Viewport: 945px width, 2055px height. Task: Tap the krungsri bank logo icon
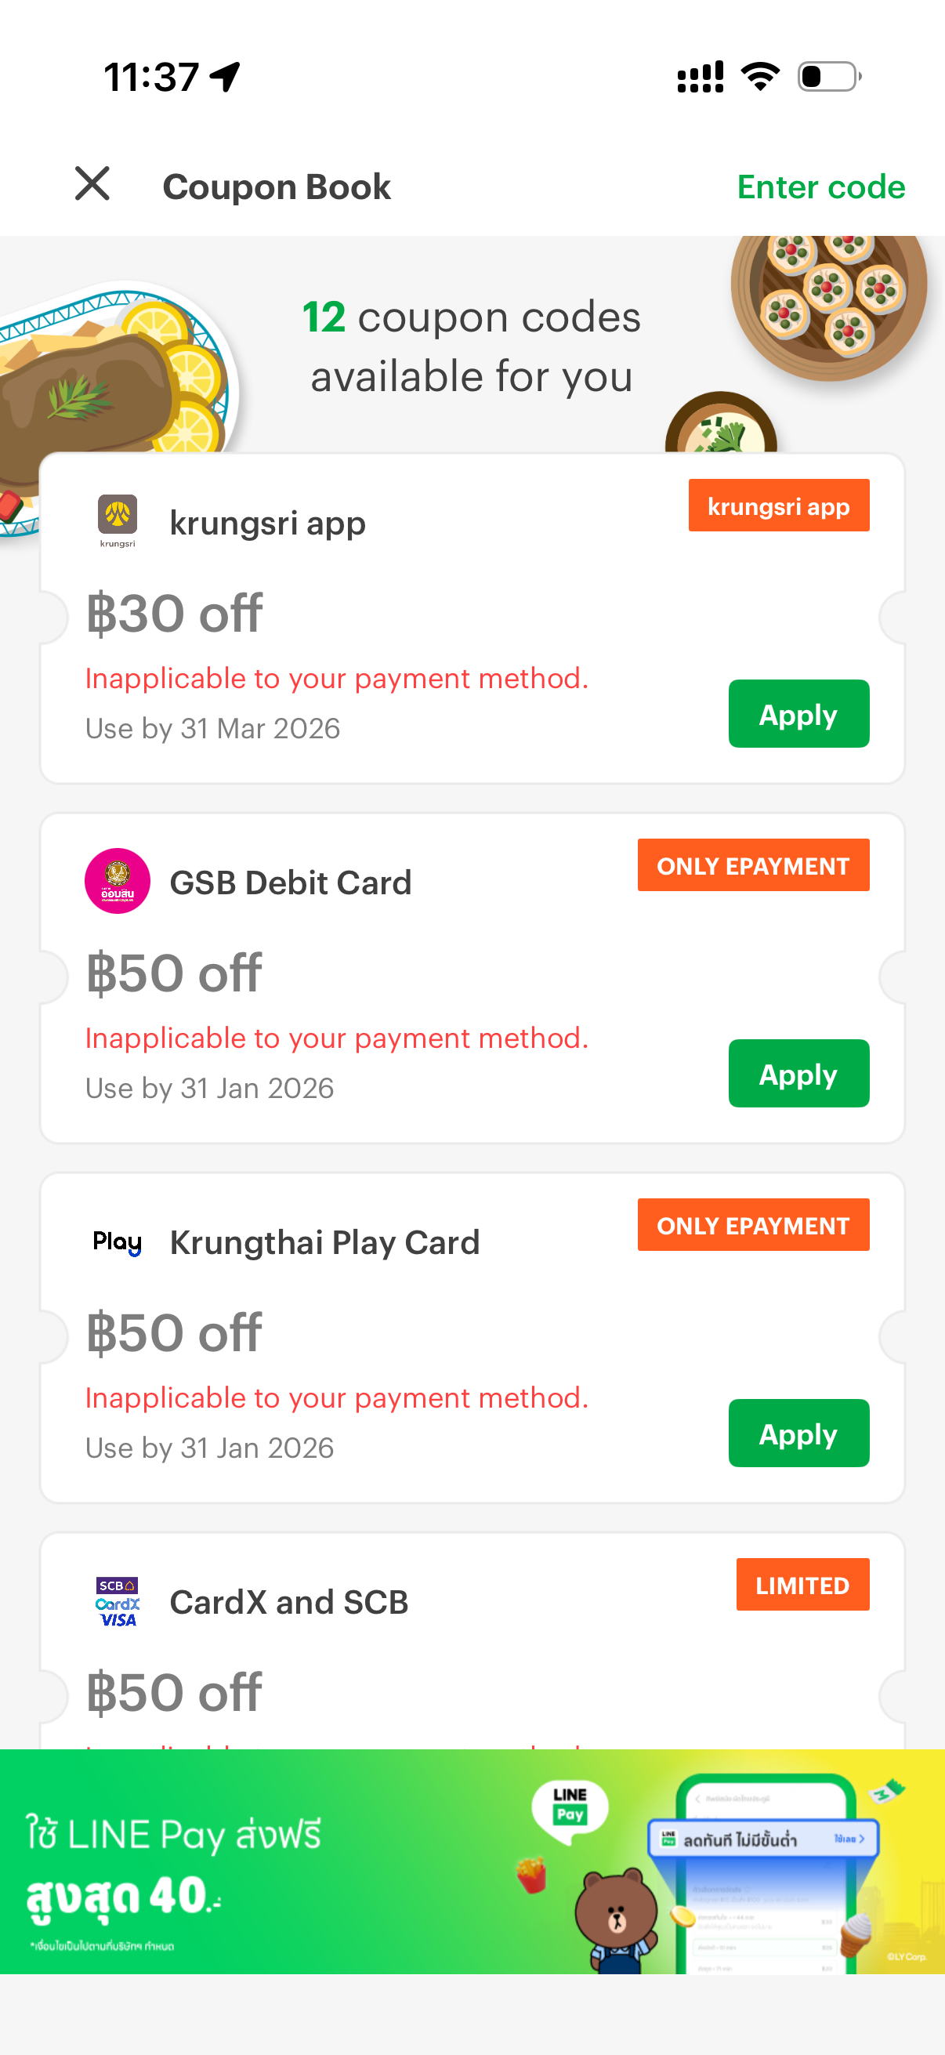click(x=118, y=520)
